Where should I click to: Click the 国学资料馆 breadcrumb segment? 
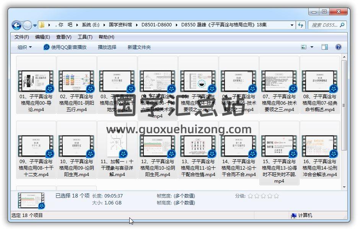(120, 25)
